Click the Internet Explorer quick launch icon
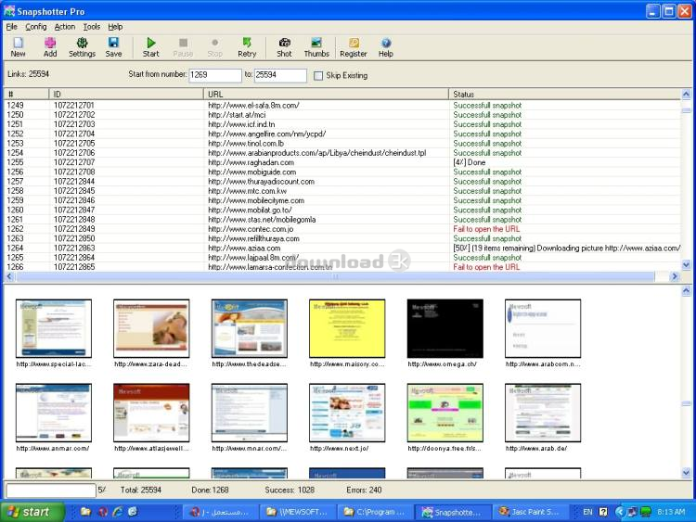 point(118,512)
